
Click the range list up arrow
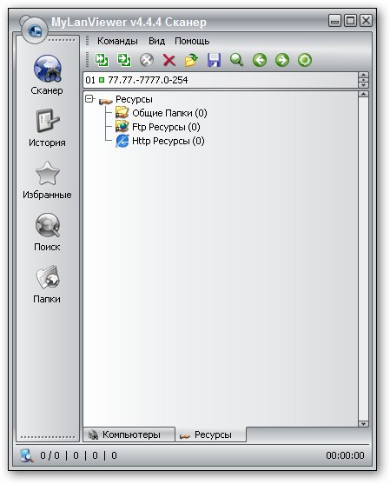coord(363,75)
